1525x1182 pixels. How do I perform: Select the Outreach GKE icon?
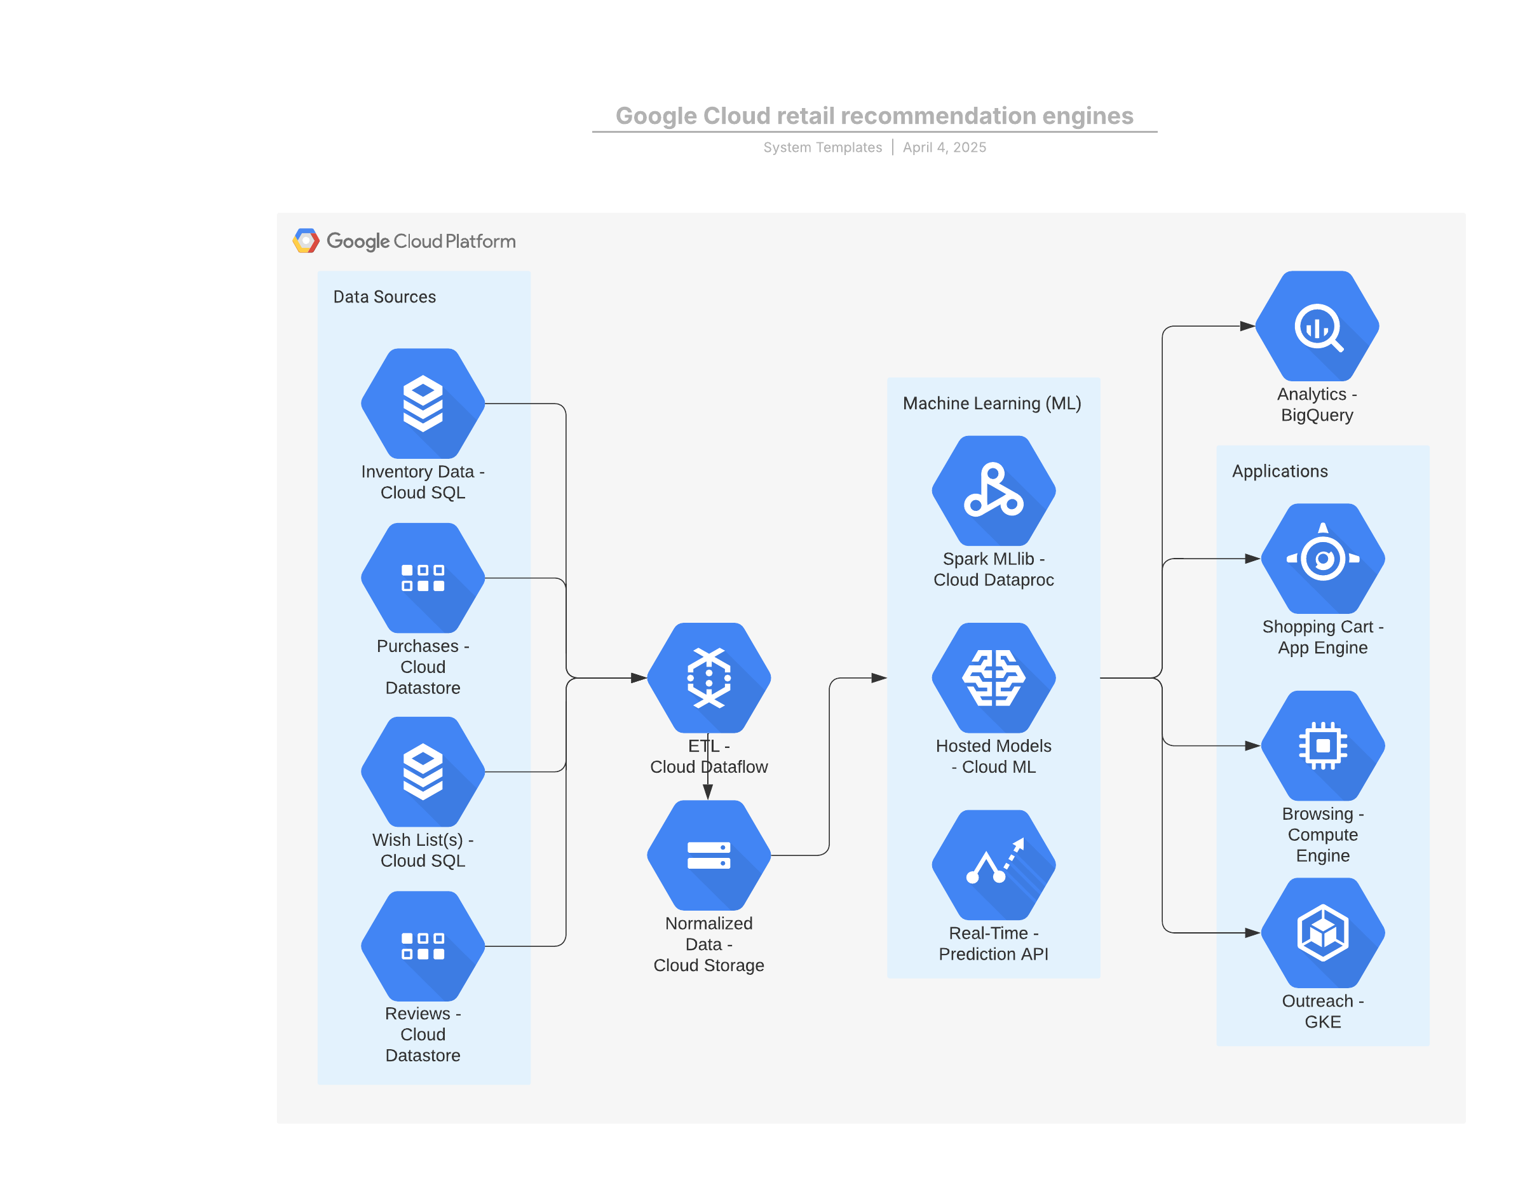[x=1322, y=933]
